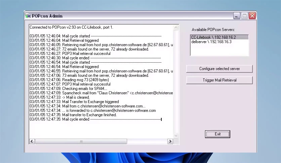Click the '-> Mail is cleared.' log line
Viewport: 281px width, 163px height.
(x=60, y=97)
